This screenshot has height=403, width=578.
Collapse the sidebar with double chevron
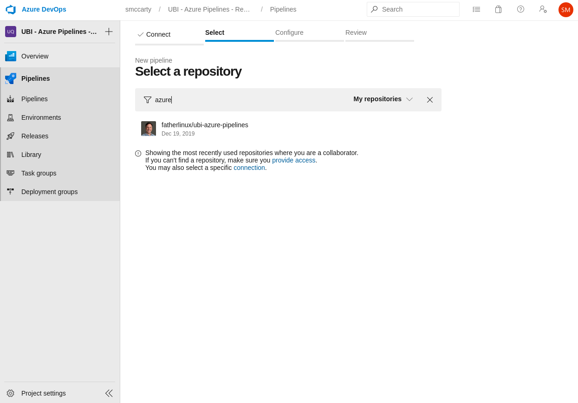coord(109,393)
